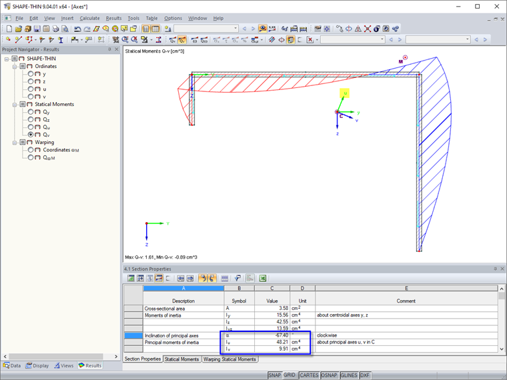Open the Calculate menu

click(x=89, y=18)
